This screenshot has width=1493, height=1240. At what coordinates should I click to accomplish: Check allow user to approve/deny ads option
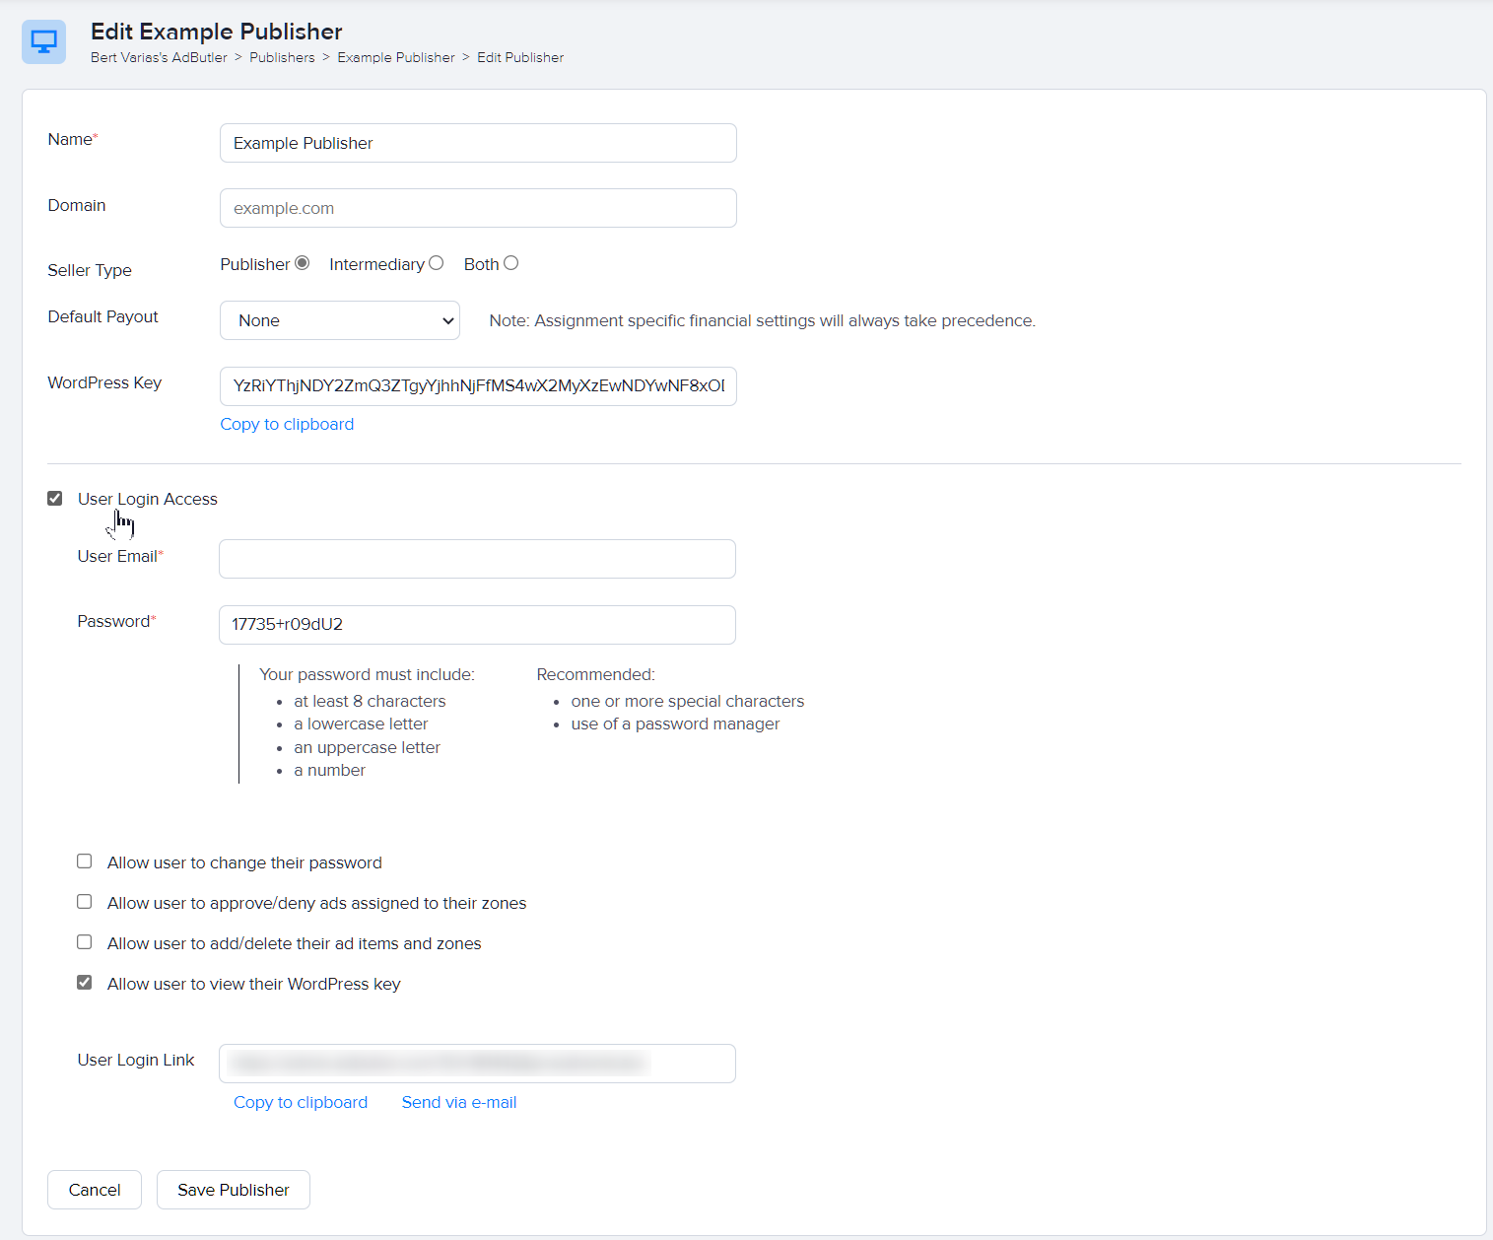pos(84,901)
